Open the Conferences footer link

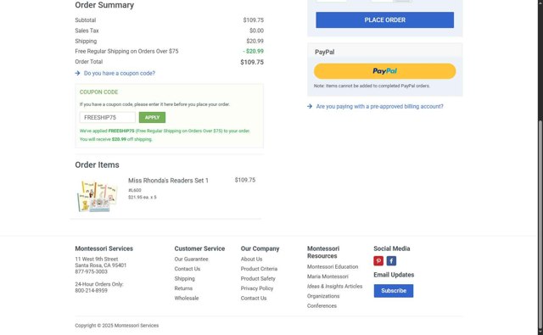tap(322, 306)
